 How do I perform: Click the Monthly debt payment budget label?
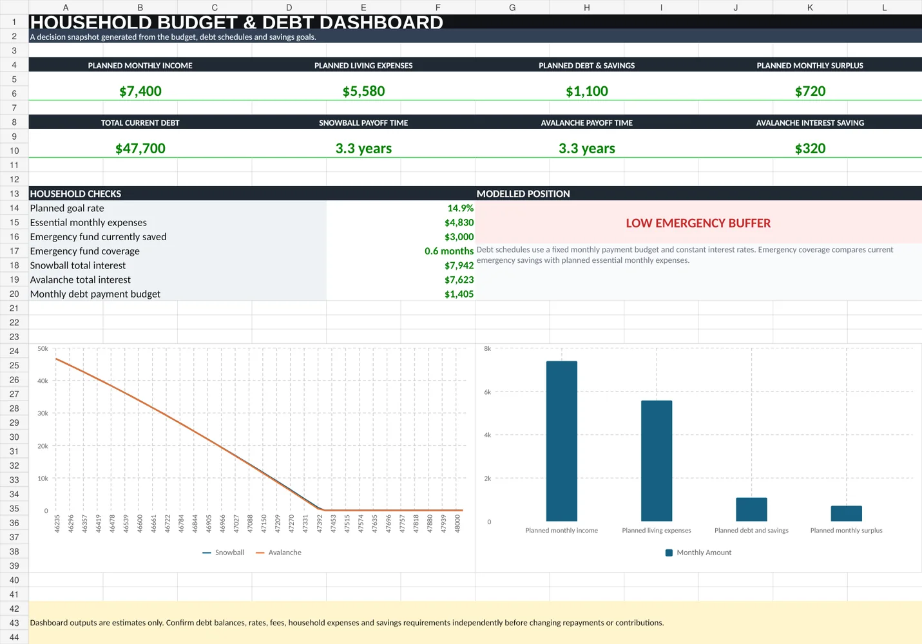95,294
